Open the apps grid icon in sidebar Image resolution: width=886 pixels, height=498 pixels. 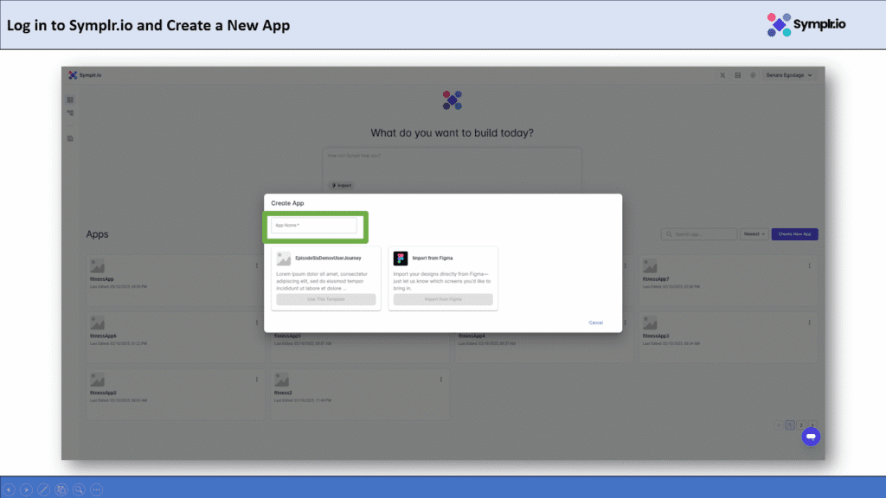70,100
